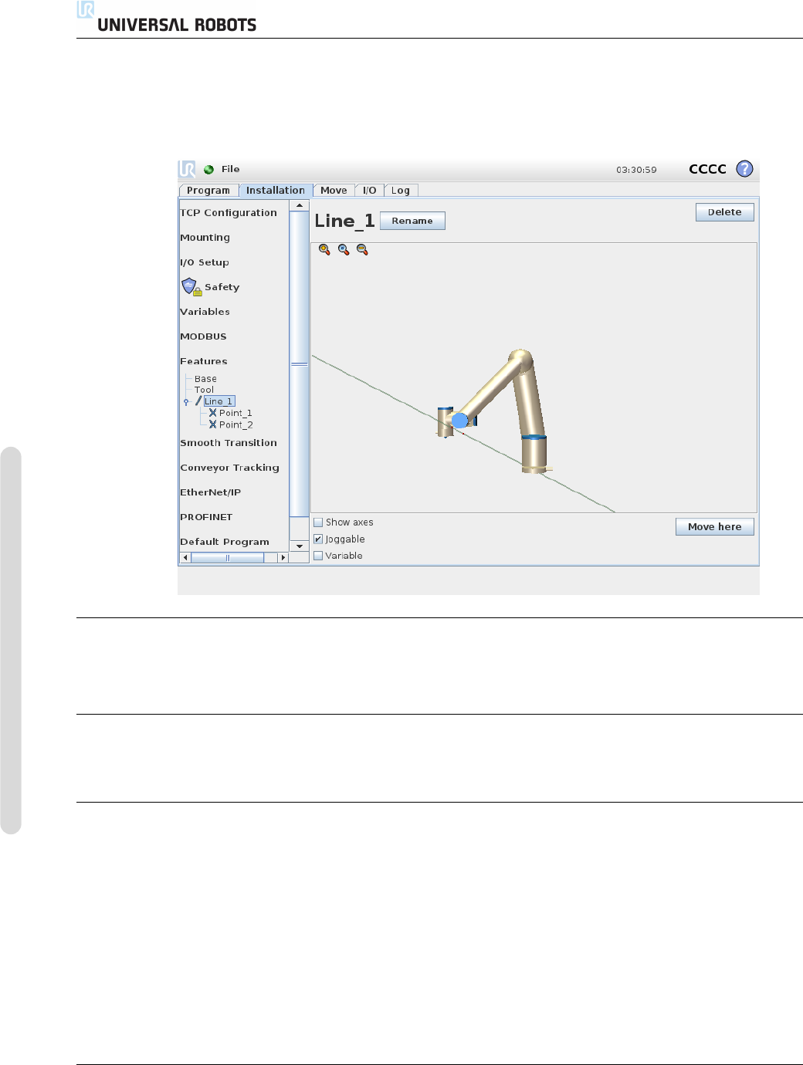Select Point_2 in the features tree
This screenshot has height=1065, width=803.
pyautogui.click(x=235, y=424)
